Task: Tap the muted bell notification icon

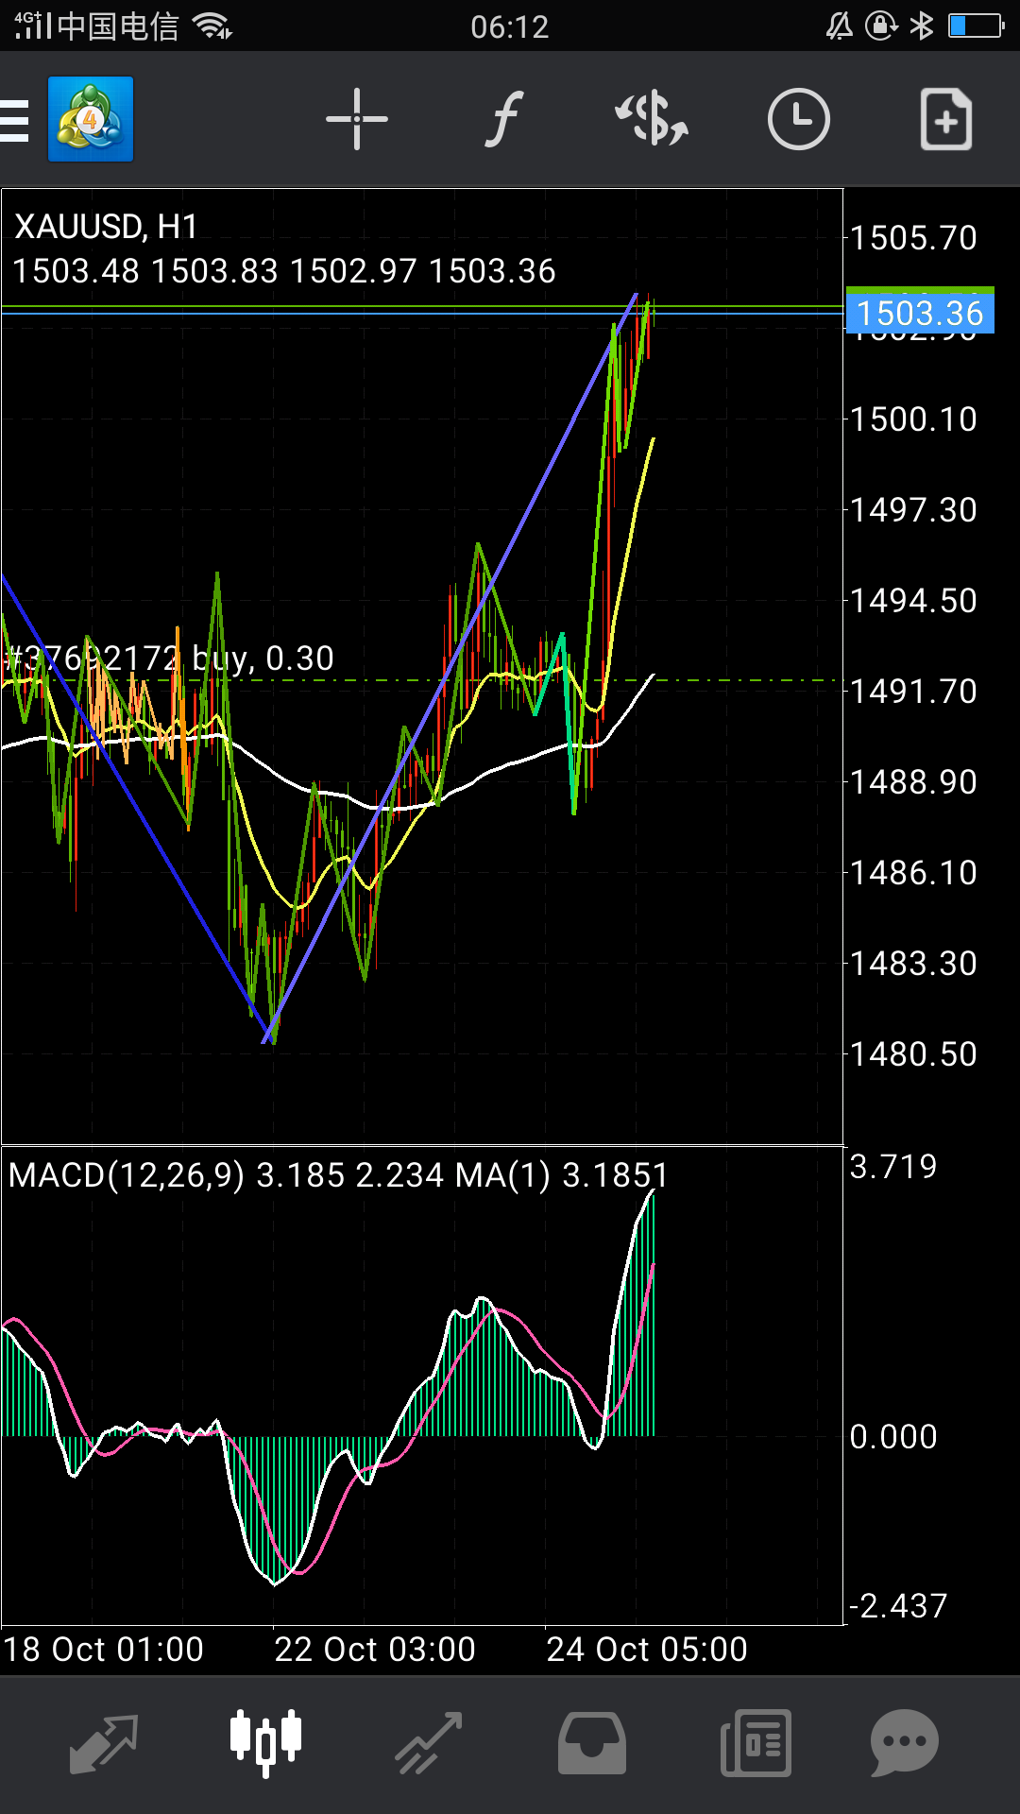Action: [840, 26]
